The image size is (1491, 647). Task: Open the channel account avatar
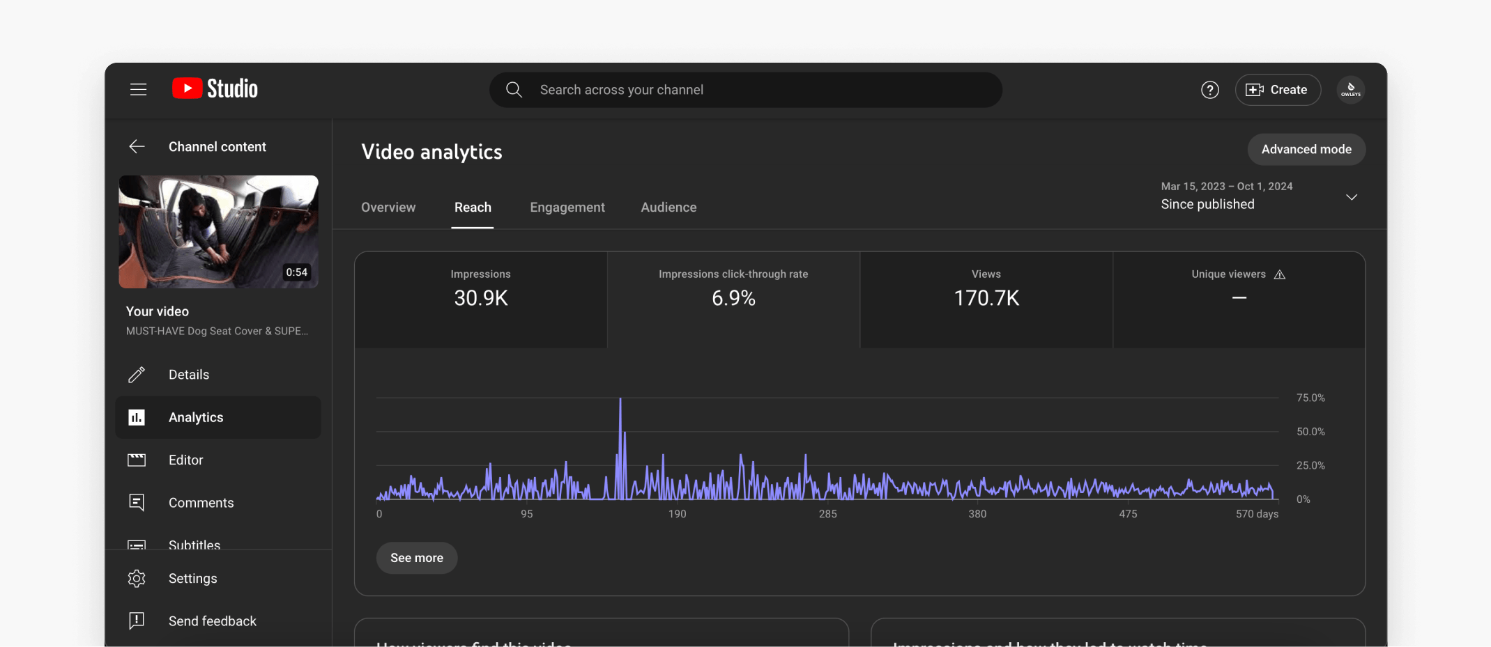pyautogui.click(x=1350, y=90)
